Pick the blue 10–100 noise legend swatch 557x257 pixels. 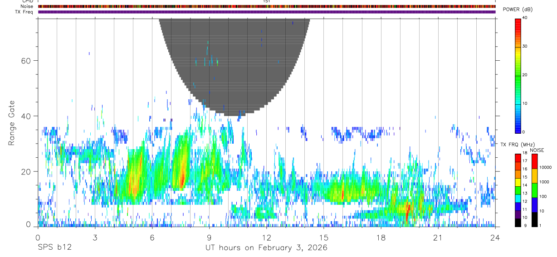pos(534,205)
